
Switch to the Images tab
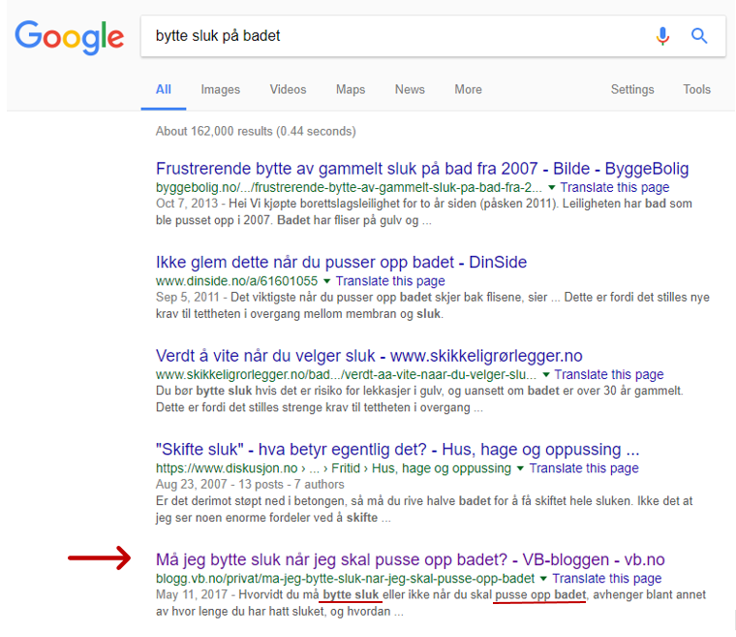[220, 89]
